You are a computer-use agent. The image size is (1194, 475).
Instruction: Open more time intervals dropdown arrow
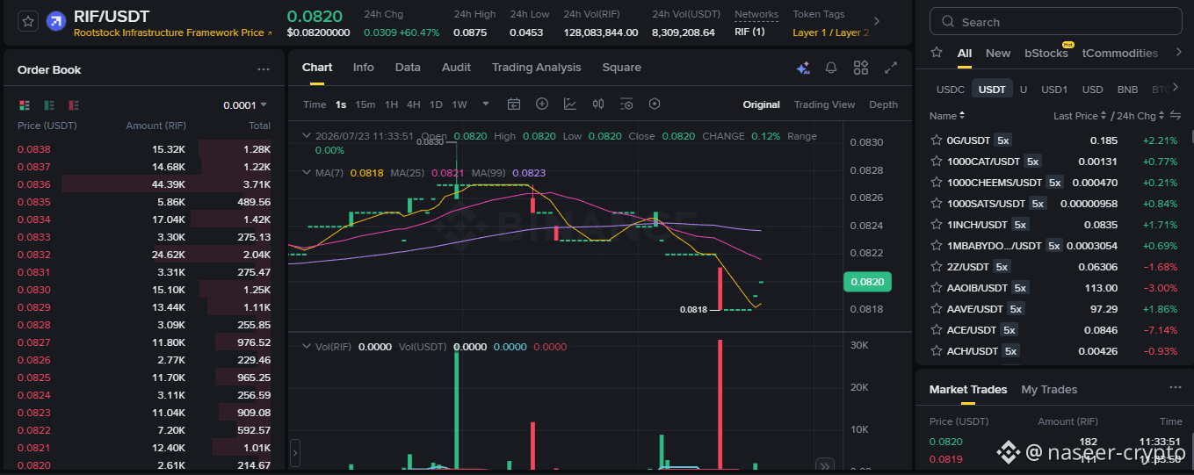486,104
